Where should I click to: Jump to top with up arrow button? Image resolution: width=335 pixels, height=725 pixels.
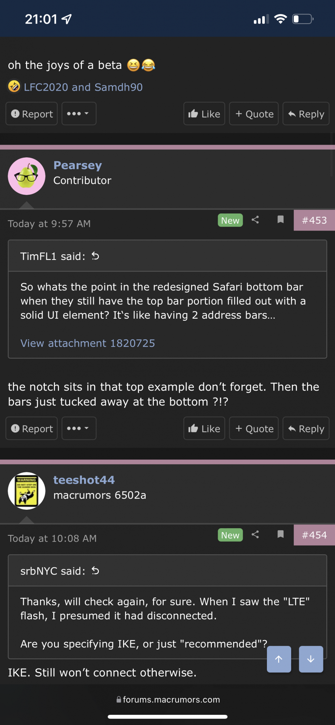pyautogui.click(x=279, y=659)
